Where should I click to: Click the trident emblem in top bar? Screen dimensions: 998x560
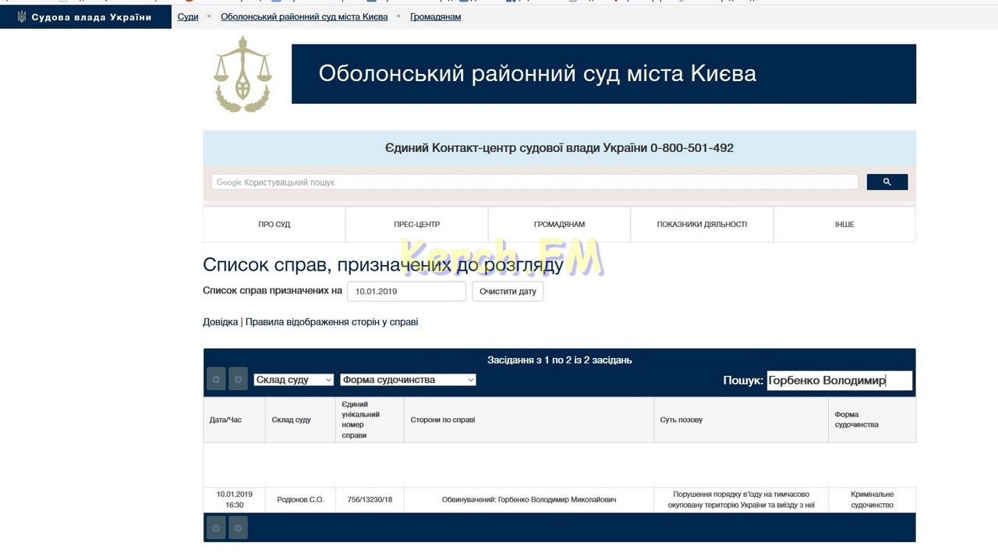tap(22, 16)
